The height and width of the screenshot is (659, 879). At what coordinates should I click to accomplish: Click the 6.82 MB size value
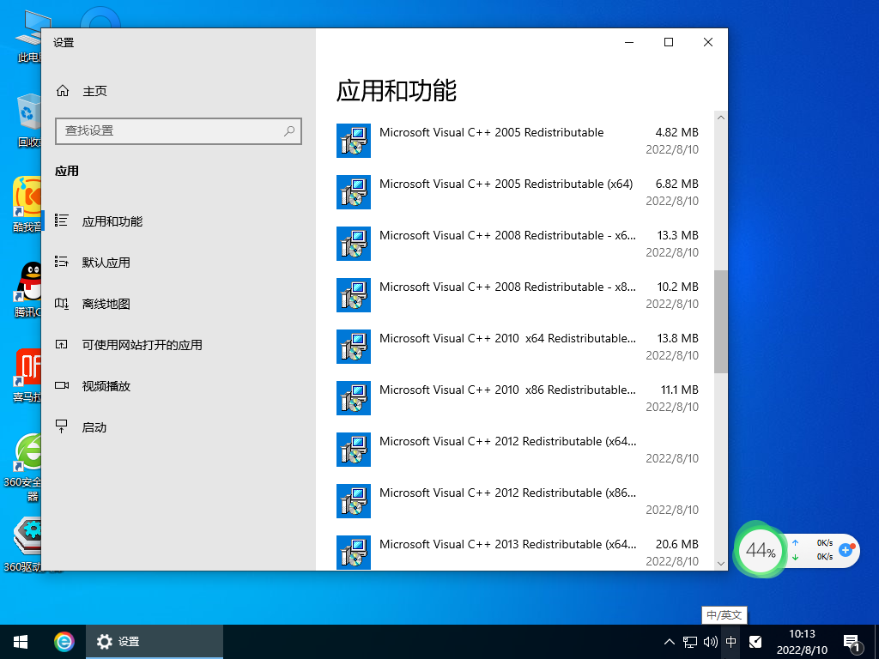pos(677,184)
